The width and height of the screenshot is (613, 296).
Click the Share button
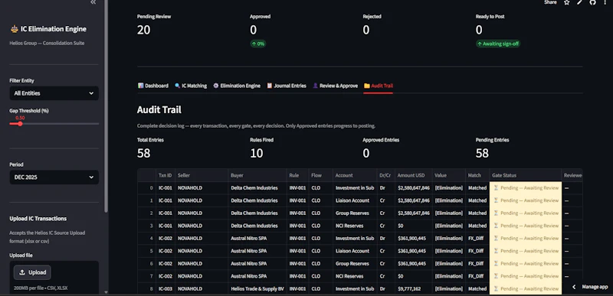tap(550, 2)
